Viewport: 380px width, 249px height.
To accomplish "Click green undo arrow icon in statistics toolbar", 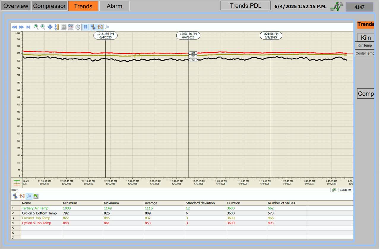I will (36, 196).
